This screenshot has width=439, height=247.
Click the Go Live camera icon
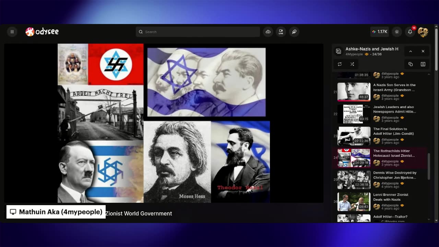coord(281,32)
